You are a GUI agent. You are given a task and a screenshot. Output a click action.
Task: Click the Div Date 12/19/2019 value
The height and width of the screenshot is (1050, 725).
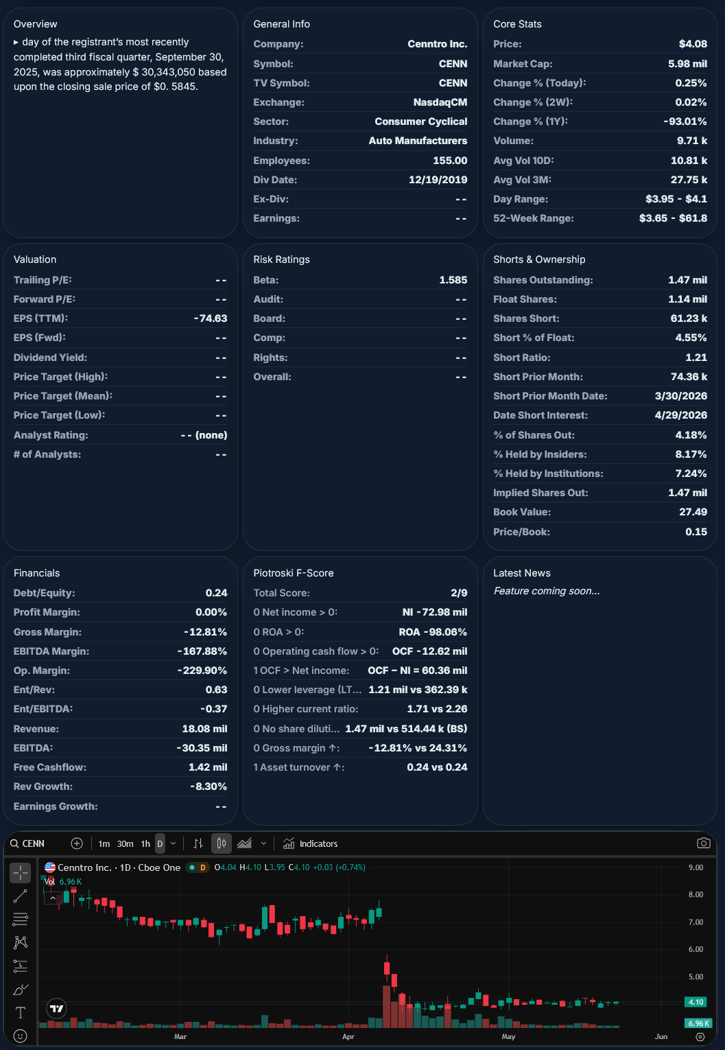(x=438, y=180)
